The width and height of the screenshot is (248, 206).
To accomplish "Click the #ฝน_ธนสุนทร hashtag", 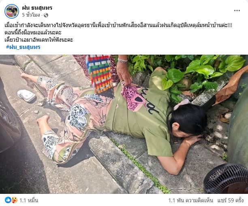I will [x=23, y=47].
